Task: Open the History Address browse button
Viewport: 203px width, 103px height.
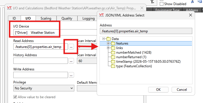Action: [x=71, y=61]
